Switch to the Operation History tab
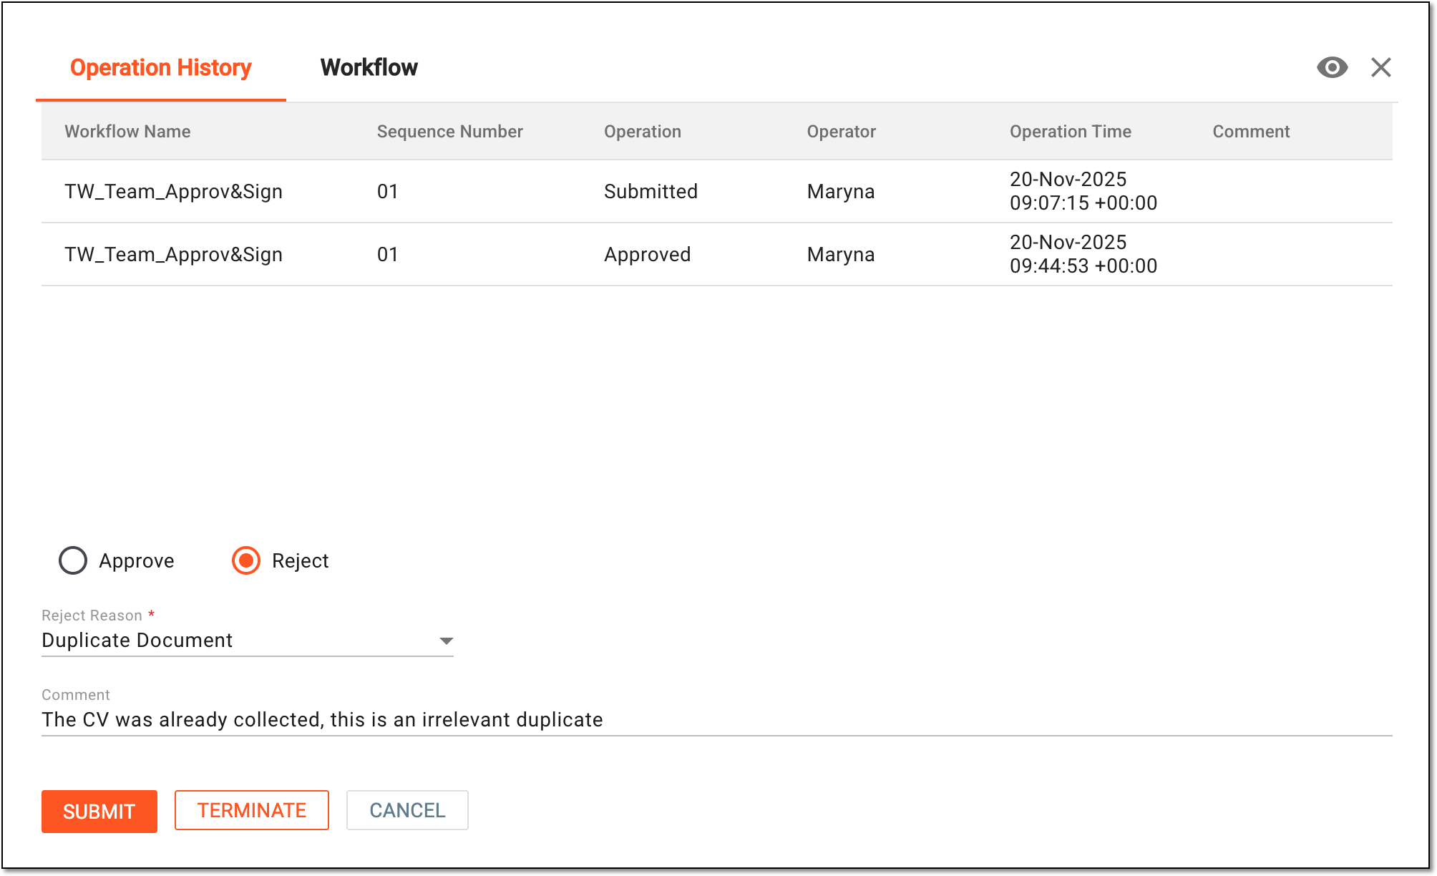This screenshot has width=1437, height=876. point(161,67)
